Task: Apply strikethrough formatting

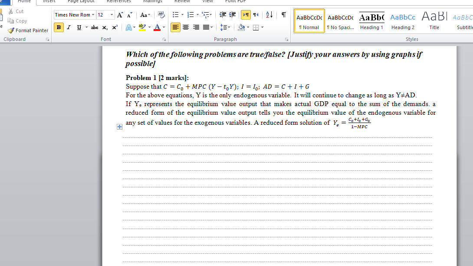Action: [94, 27]
